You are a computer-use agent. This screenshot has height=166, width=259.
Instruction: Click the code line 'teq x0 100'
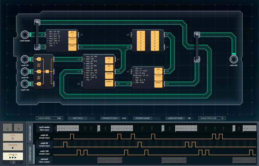click(92, 57)
